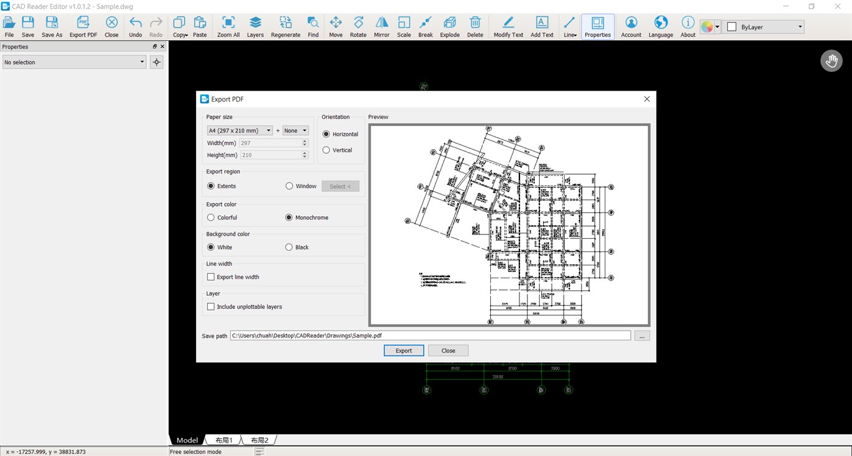Expand the ByLayer dropdown
The image size is (852, 456).
798,27
